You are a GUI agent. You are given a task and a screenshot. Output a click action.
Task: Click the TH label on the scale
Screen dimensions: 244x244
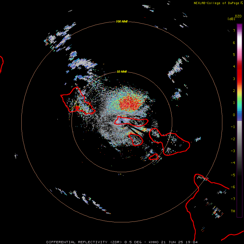pyautogui.click(x=233, y=211)
